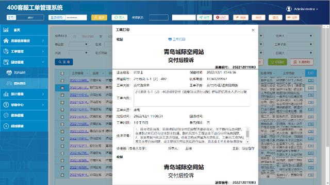
Task: Click the 帮助中心 question mark icon
Action: click(6, 105)
